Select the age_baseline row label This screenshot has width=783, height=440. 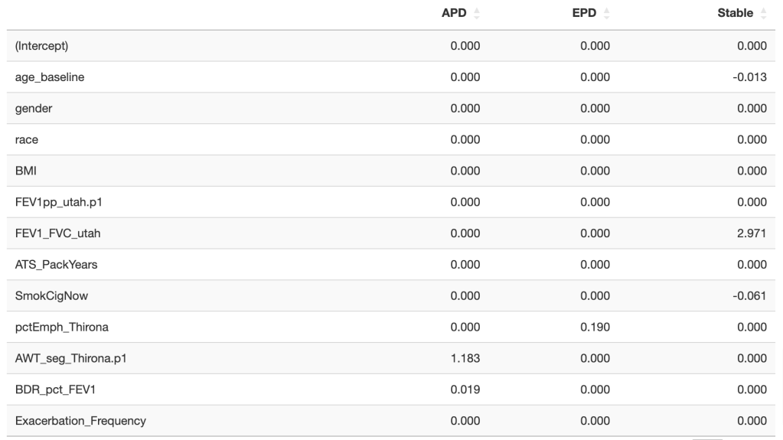point(50,77)
